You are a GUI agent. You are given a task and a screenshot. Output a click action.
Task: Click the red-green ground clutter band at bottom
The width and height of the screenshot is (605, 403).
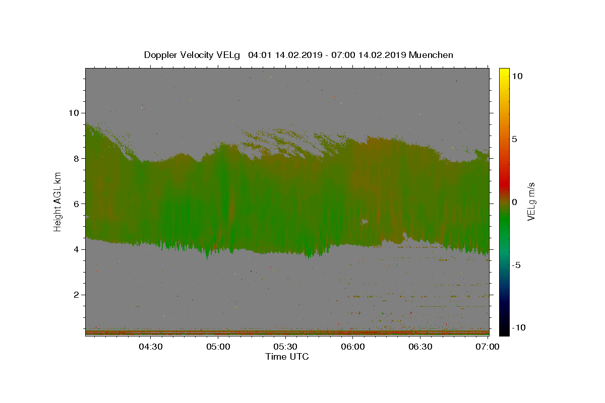click(x=287, y=332)
